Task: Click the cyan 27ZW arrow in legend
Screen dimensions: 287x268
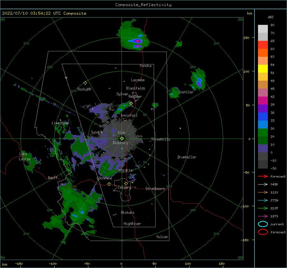Action: pos(263,200)
